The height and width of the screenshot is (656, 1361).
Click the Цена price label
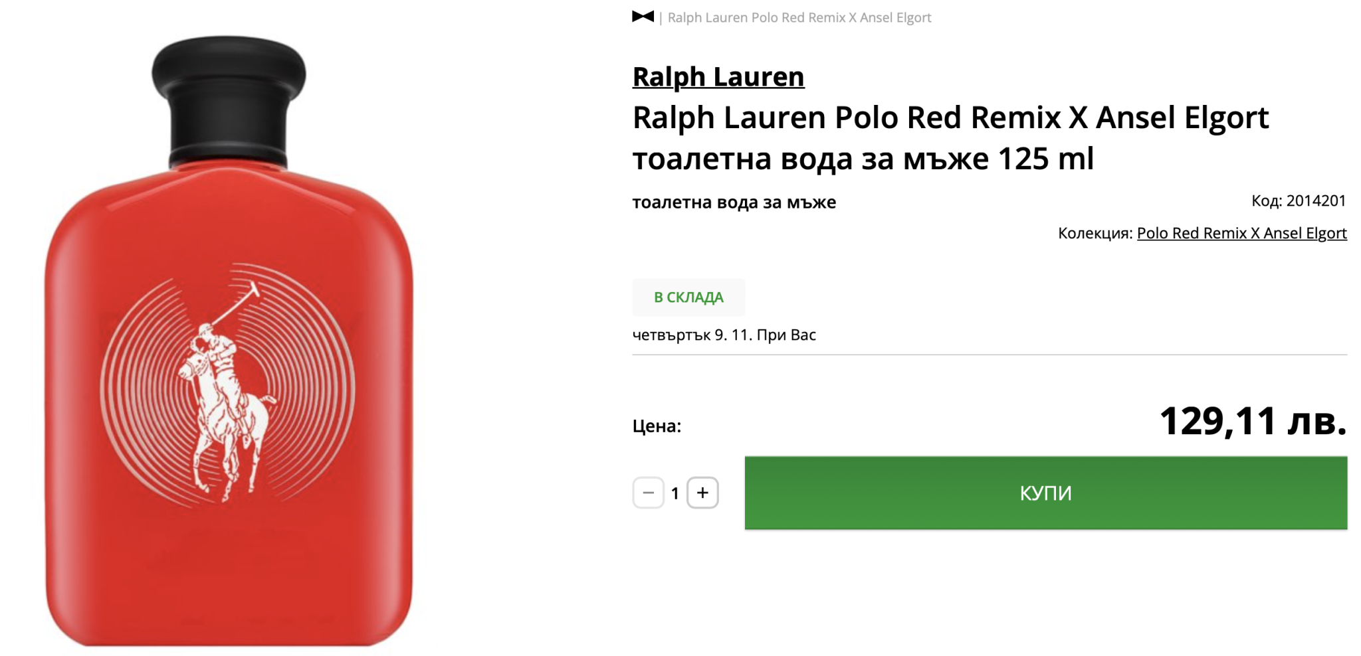click(x=657, y=426)
